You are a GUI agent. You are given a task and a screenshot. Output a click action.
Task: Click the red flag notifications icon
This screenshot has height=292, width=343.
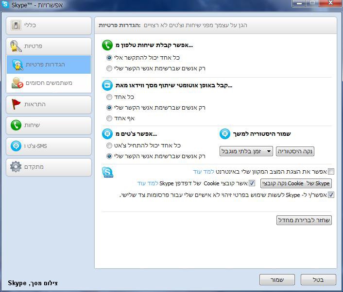point(16,104)
